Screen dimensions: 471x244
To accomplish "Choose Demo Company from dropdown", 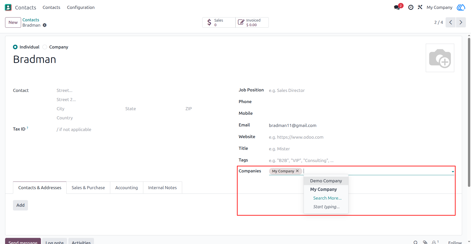I will 326,181.
